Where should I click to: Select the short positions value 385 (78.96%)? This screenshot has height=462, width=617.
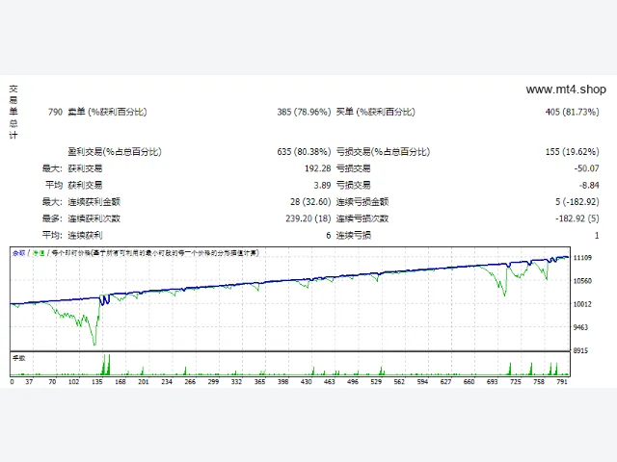click(x=304, y=112)
